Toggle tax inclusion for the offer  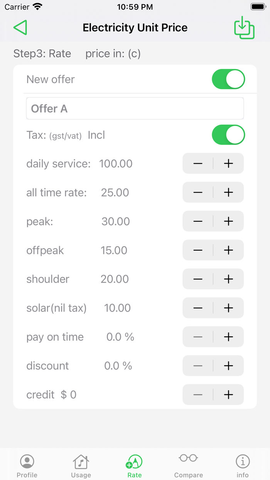[228, 135]
